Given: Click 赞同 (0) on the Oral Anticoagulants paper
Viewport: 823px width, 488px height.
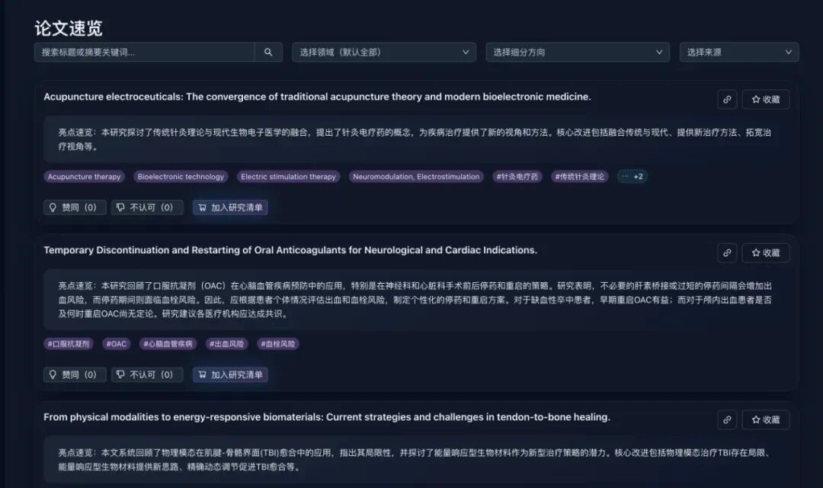Looking at the screenshot, I should [x=75, y=374].
